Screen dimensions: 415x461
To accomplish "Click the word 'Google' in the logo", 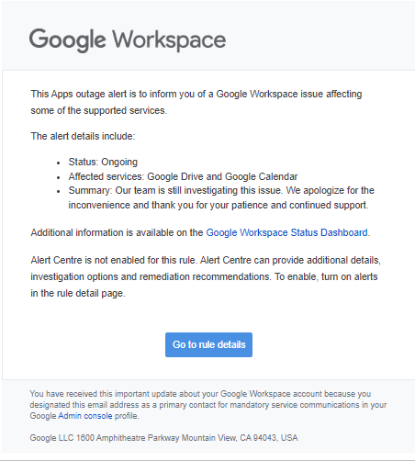I will pyautogui.click(x=67, y=40).
